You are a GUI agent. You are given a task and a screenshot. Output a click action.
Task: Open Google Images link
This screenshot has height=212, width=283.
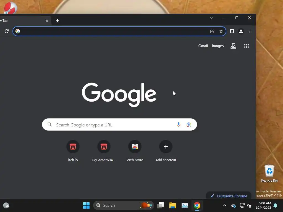[x=218, y=46]
